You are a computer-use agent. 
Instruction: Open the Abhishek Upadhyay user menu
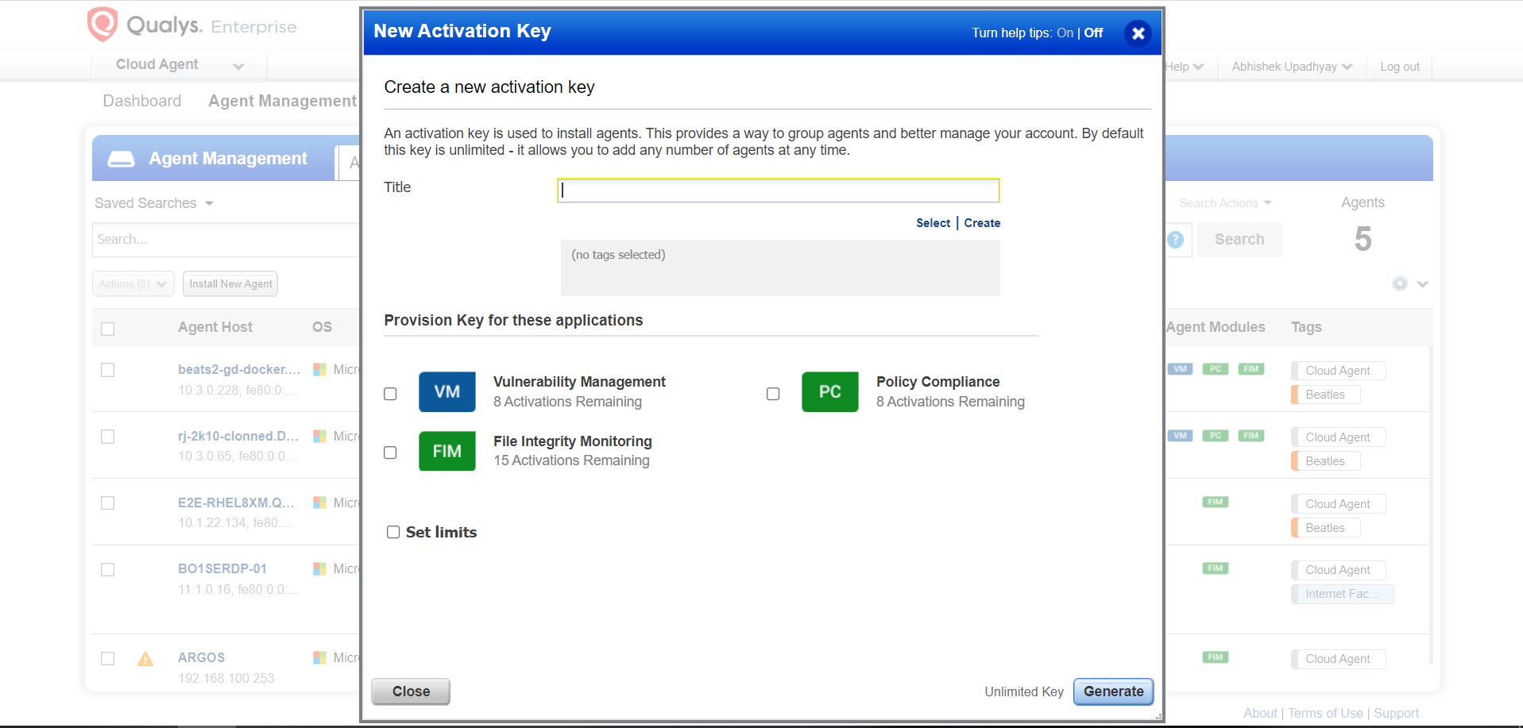[1291, 67]
